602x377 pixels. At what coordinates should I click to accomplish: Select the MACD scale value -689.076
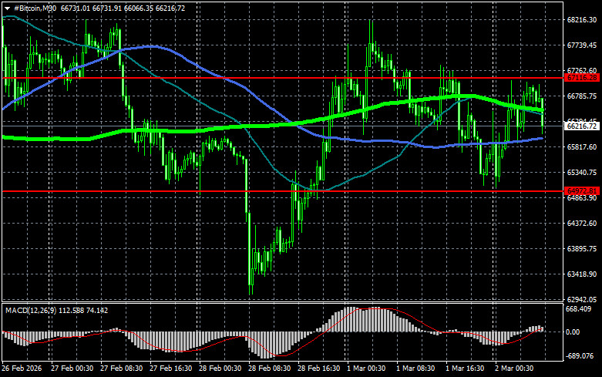[x=580, y=356]
